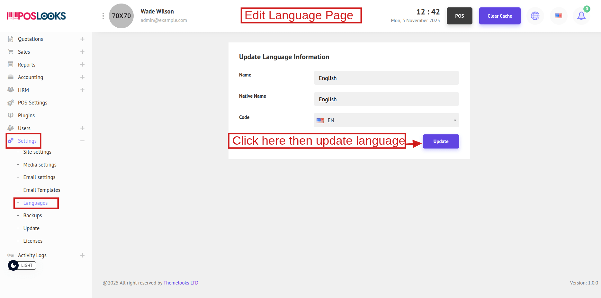The width and height of the screenshot is (601, 298).
Task: Open the globe website icon
Action: pos(535,16)
